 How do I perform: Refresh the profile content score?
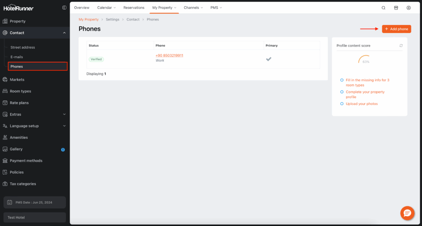click(x=401, y=46)
